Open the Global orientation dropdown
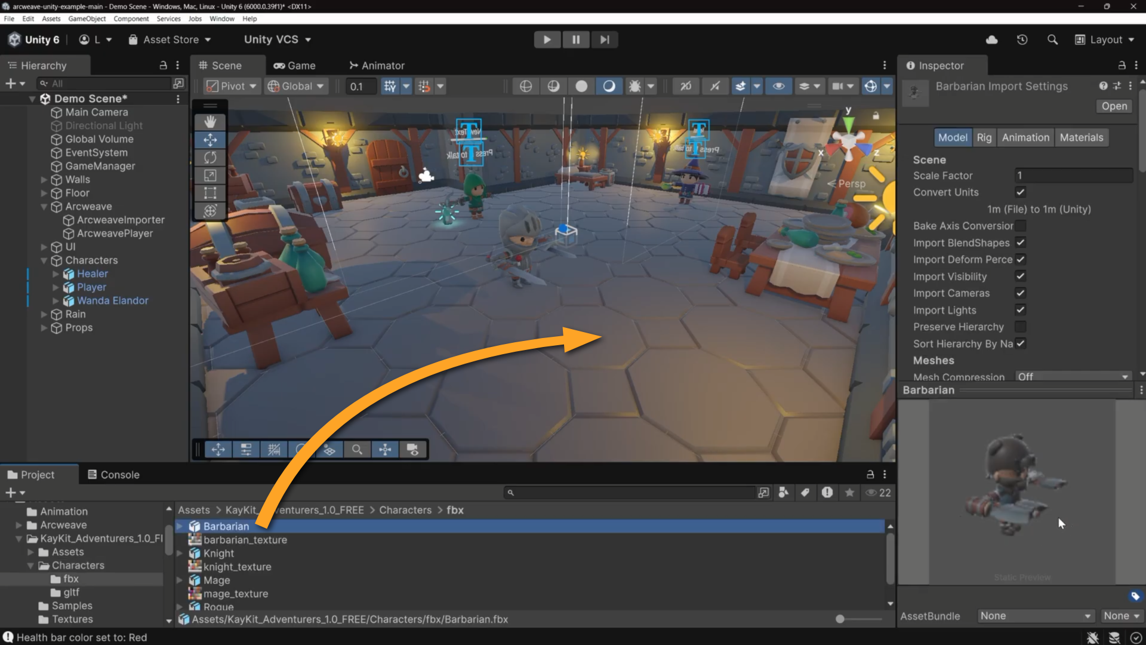The height and width of the screenshot is (645, 1146). click(x=295, y=86)
